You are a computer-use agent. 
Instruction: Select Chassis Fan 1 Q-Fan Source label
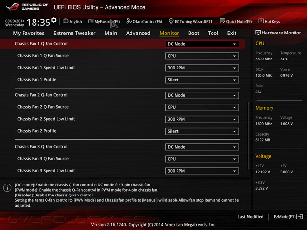point(43,56)
